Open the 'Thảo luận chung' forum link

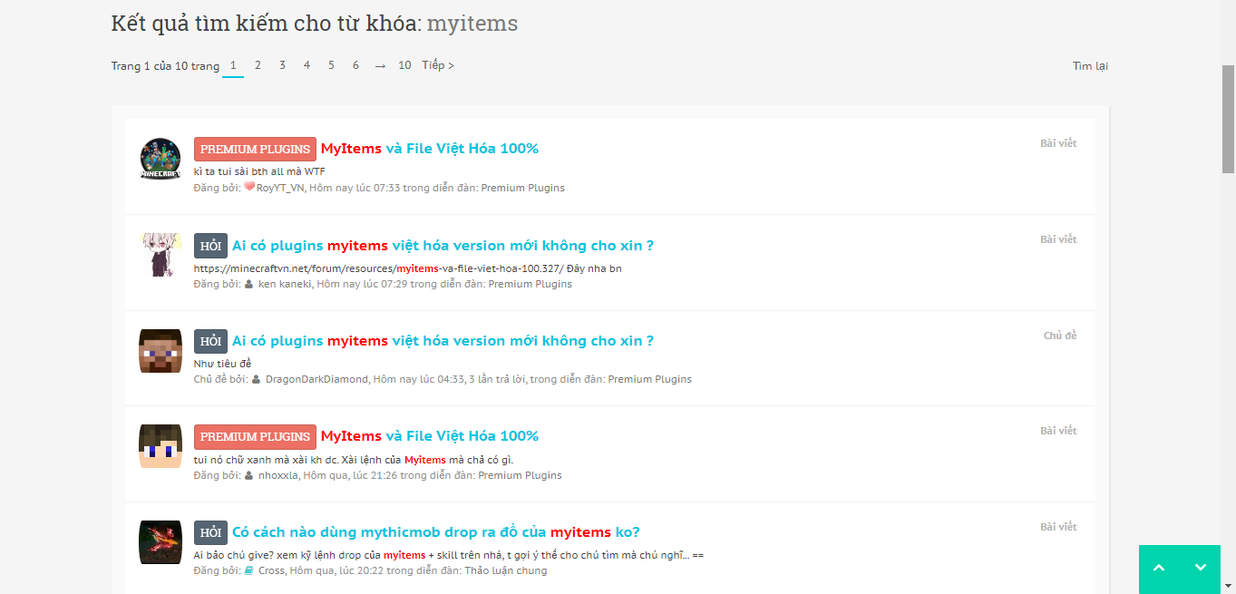coord(506,570)
